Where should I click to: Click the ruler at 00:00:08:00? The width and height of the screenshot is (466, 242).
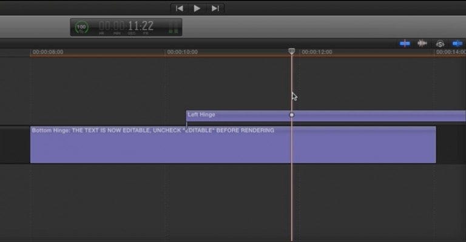[47, 52]
